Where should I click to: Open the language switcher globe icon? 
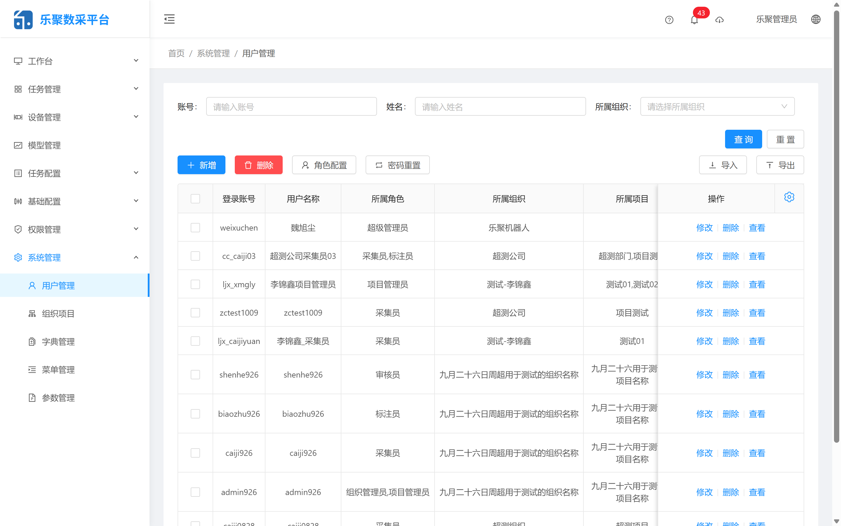[816, 19]
